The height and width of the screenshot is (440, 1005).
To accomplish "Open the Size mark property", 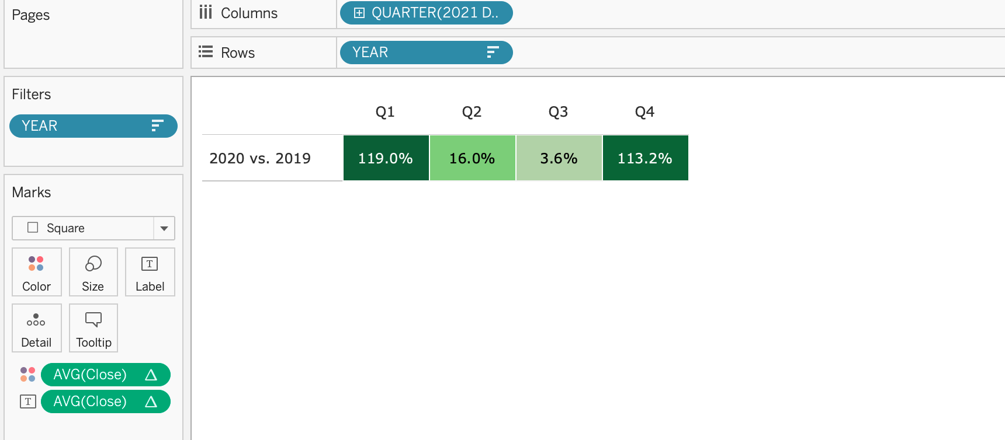I will click(x=93, y=272).
